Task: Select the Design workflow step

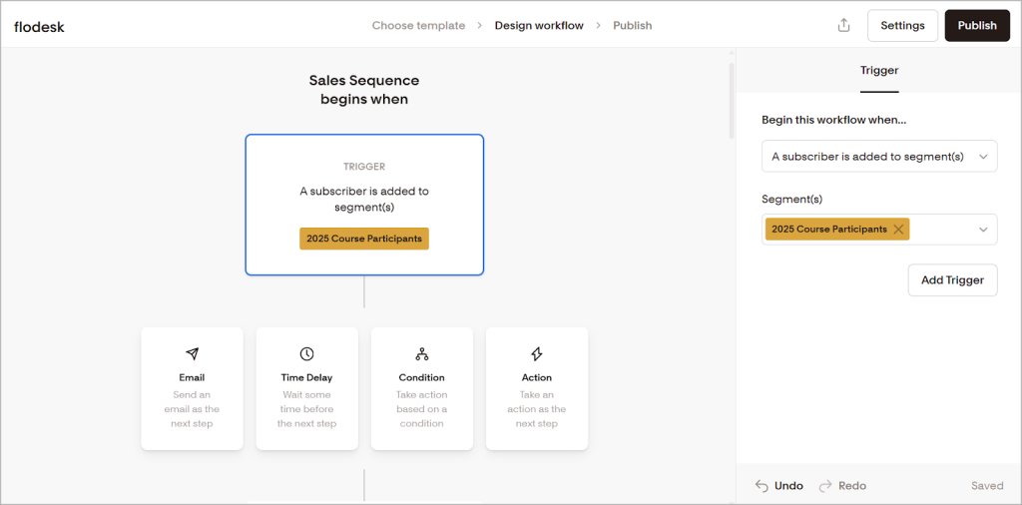Action: tap(539, 26)
